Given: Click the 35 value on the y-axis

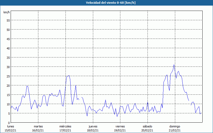Looking at the screenshot, I should 8,57.
